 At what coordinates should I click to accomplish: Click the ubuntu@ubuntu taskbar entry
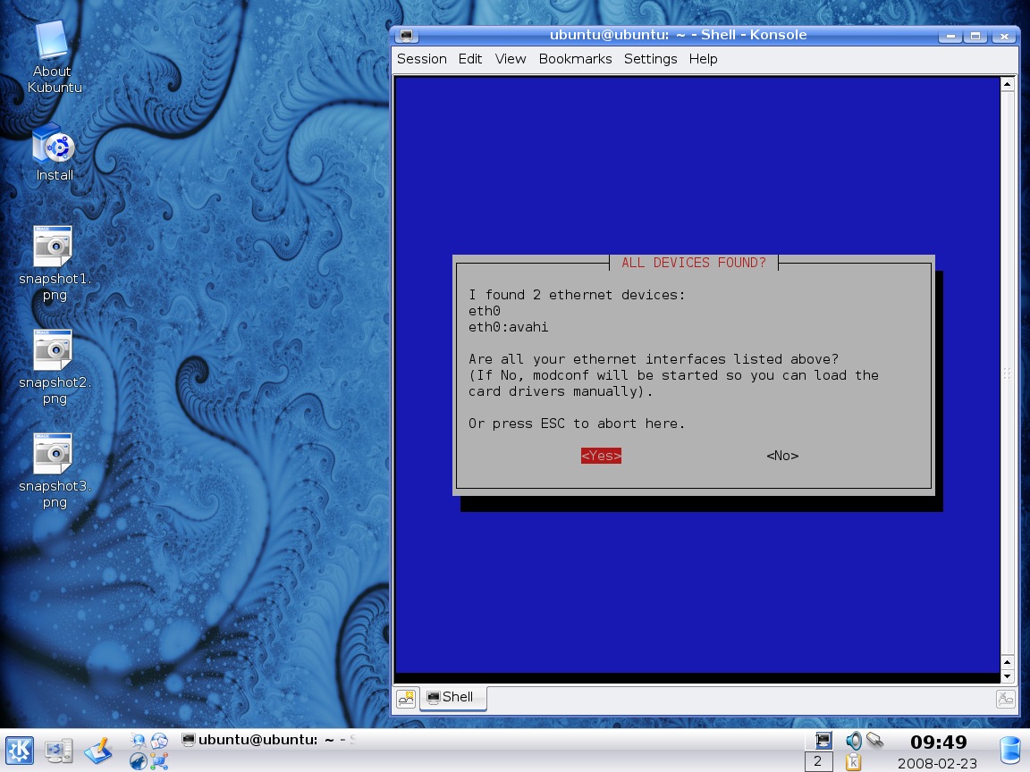(x=268, y=740)
